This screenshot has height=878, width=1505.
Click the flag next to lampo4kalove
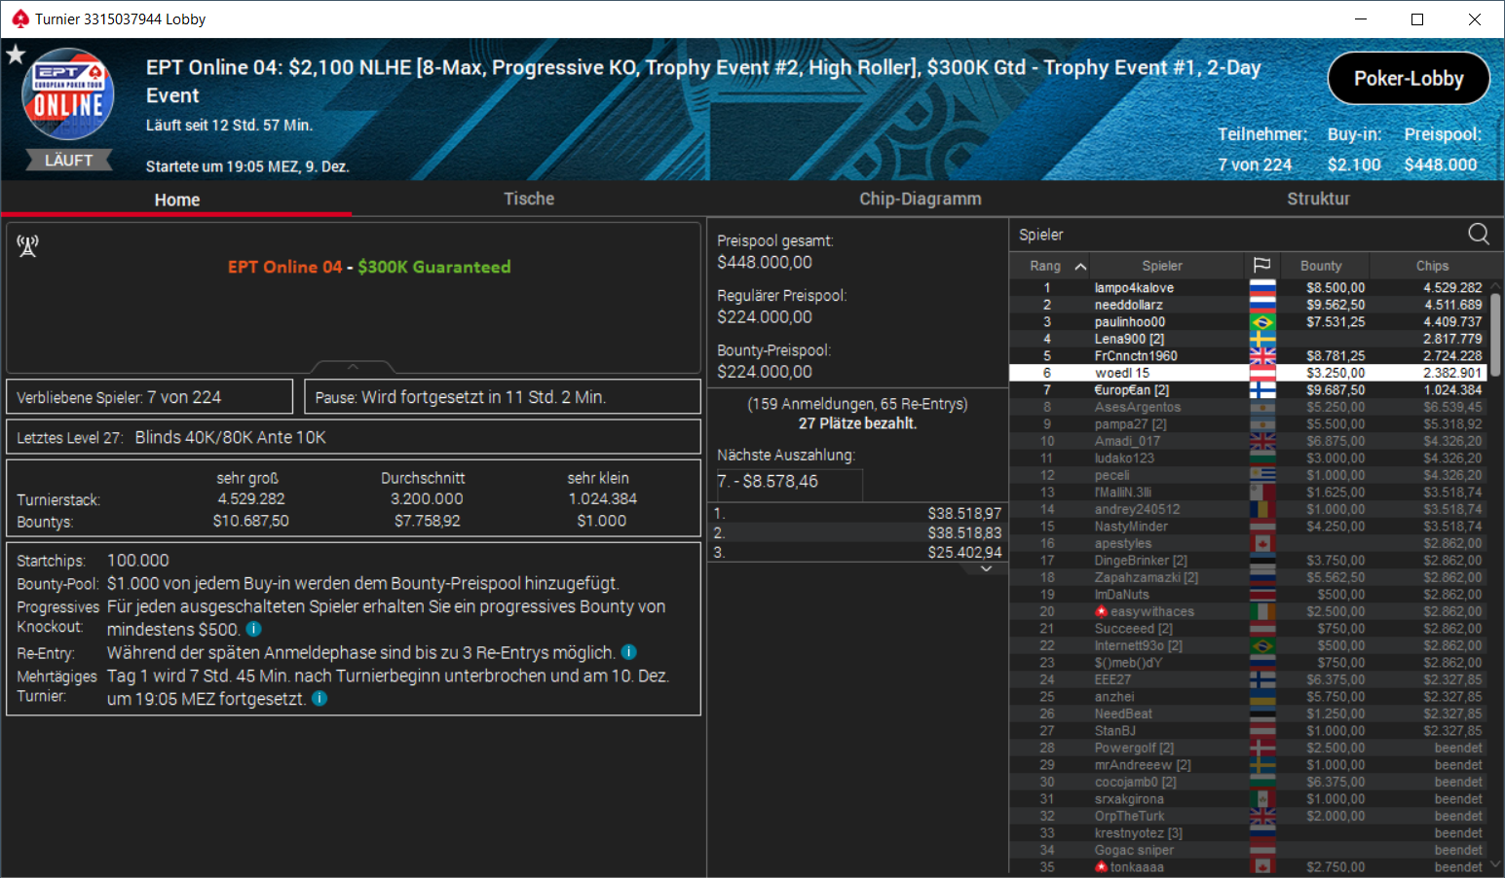[x=1262, y=288]
